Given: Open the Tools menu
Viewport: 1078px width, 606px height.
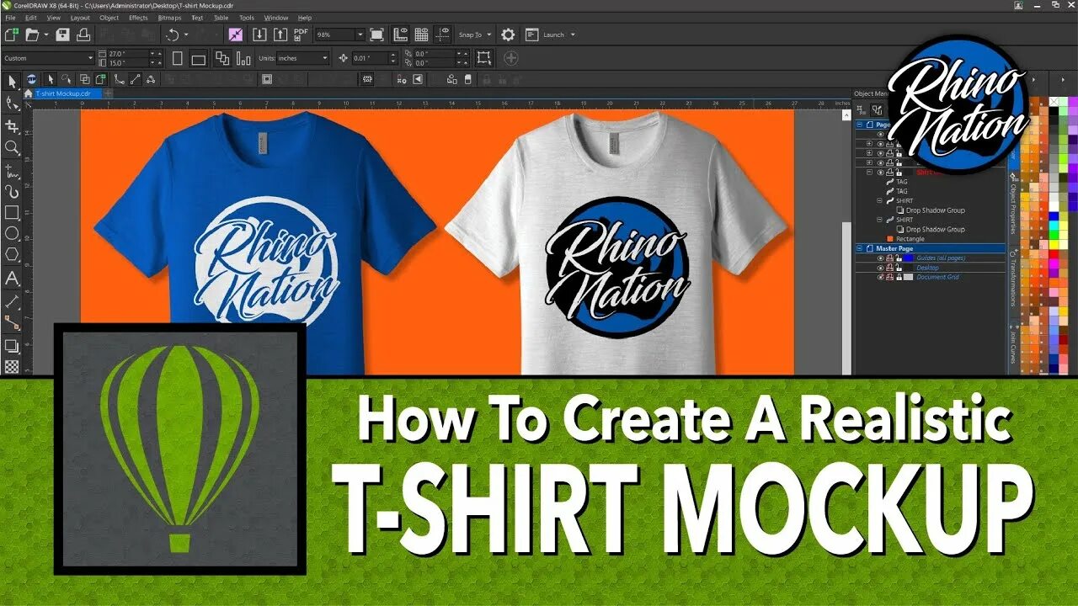Looking at the screenshot, I should tap(247, 18).
